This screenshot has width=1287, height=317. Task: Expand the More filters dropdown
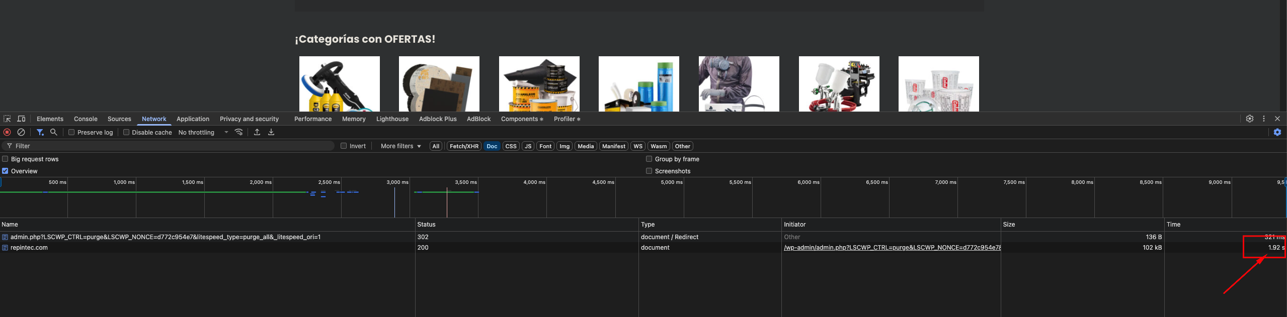(401, 146)
